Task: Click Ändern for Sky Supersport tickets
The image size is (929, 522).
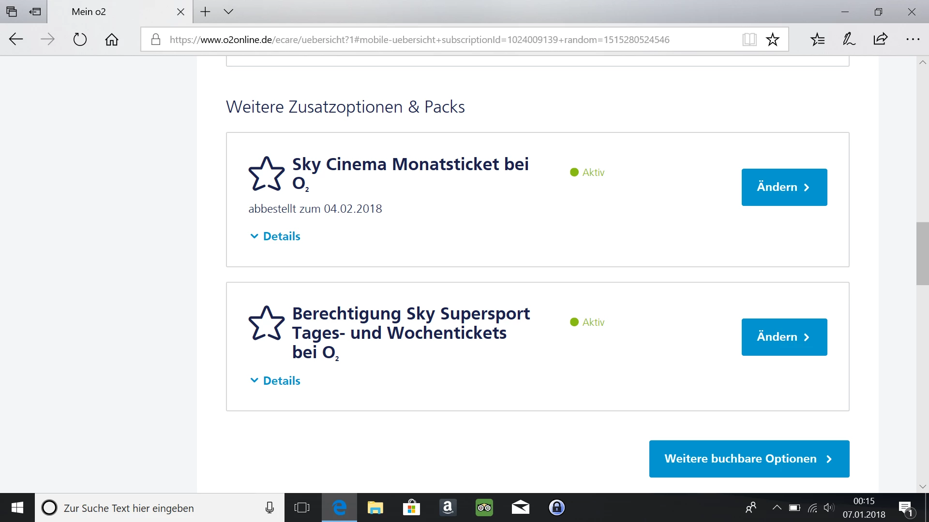Action: (x=784, y=337)
